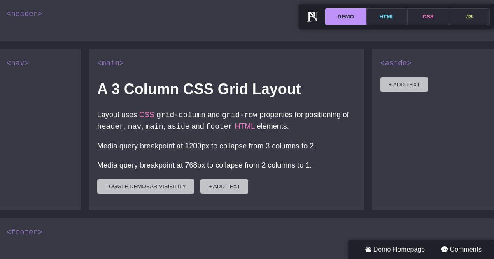
Task: Click the <nav> label
Action: [x=18, y=63]
